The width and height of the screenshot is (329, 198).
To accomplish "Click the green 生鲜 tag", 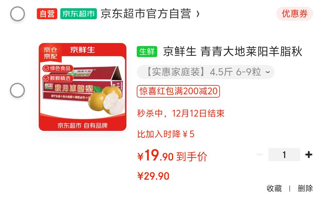I will coord(147,52).
